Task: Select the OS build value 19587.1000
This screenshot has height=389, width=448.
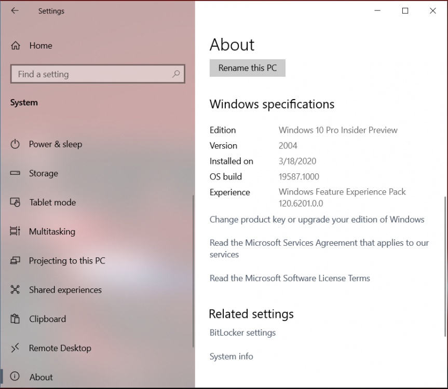Action: 299,176
